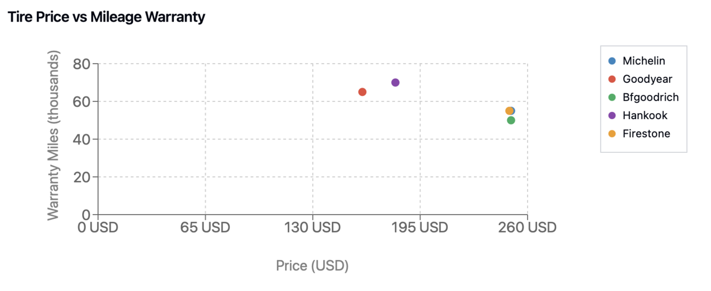This screenshot has height=291, width=711.
Task: Toggle the Michelin series legend label
Action: (644, 61)
